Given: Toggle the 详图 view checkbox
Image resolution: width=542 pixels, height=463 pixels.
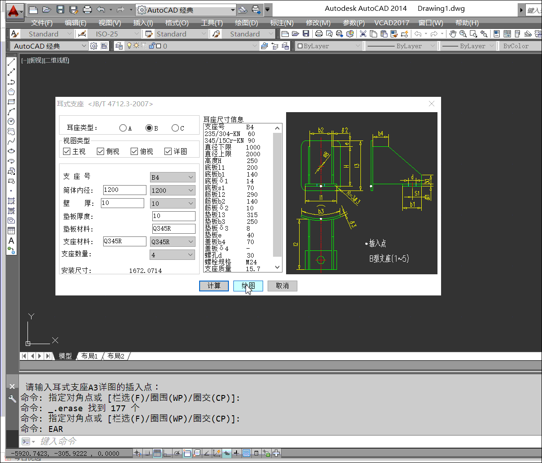Looking at the screenshot, I should coord(168,151).
